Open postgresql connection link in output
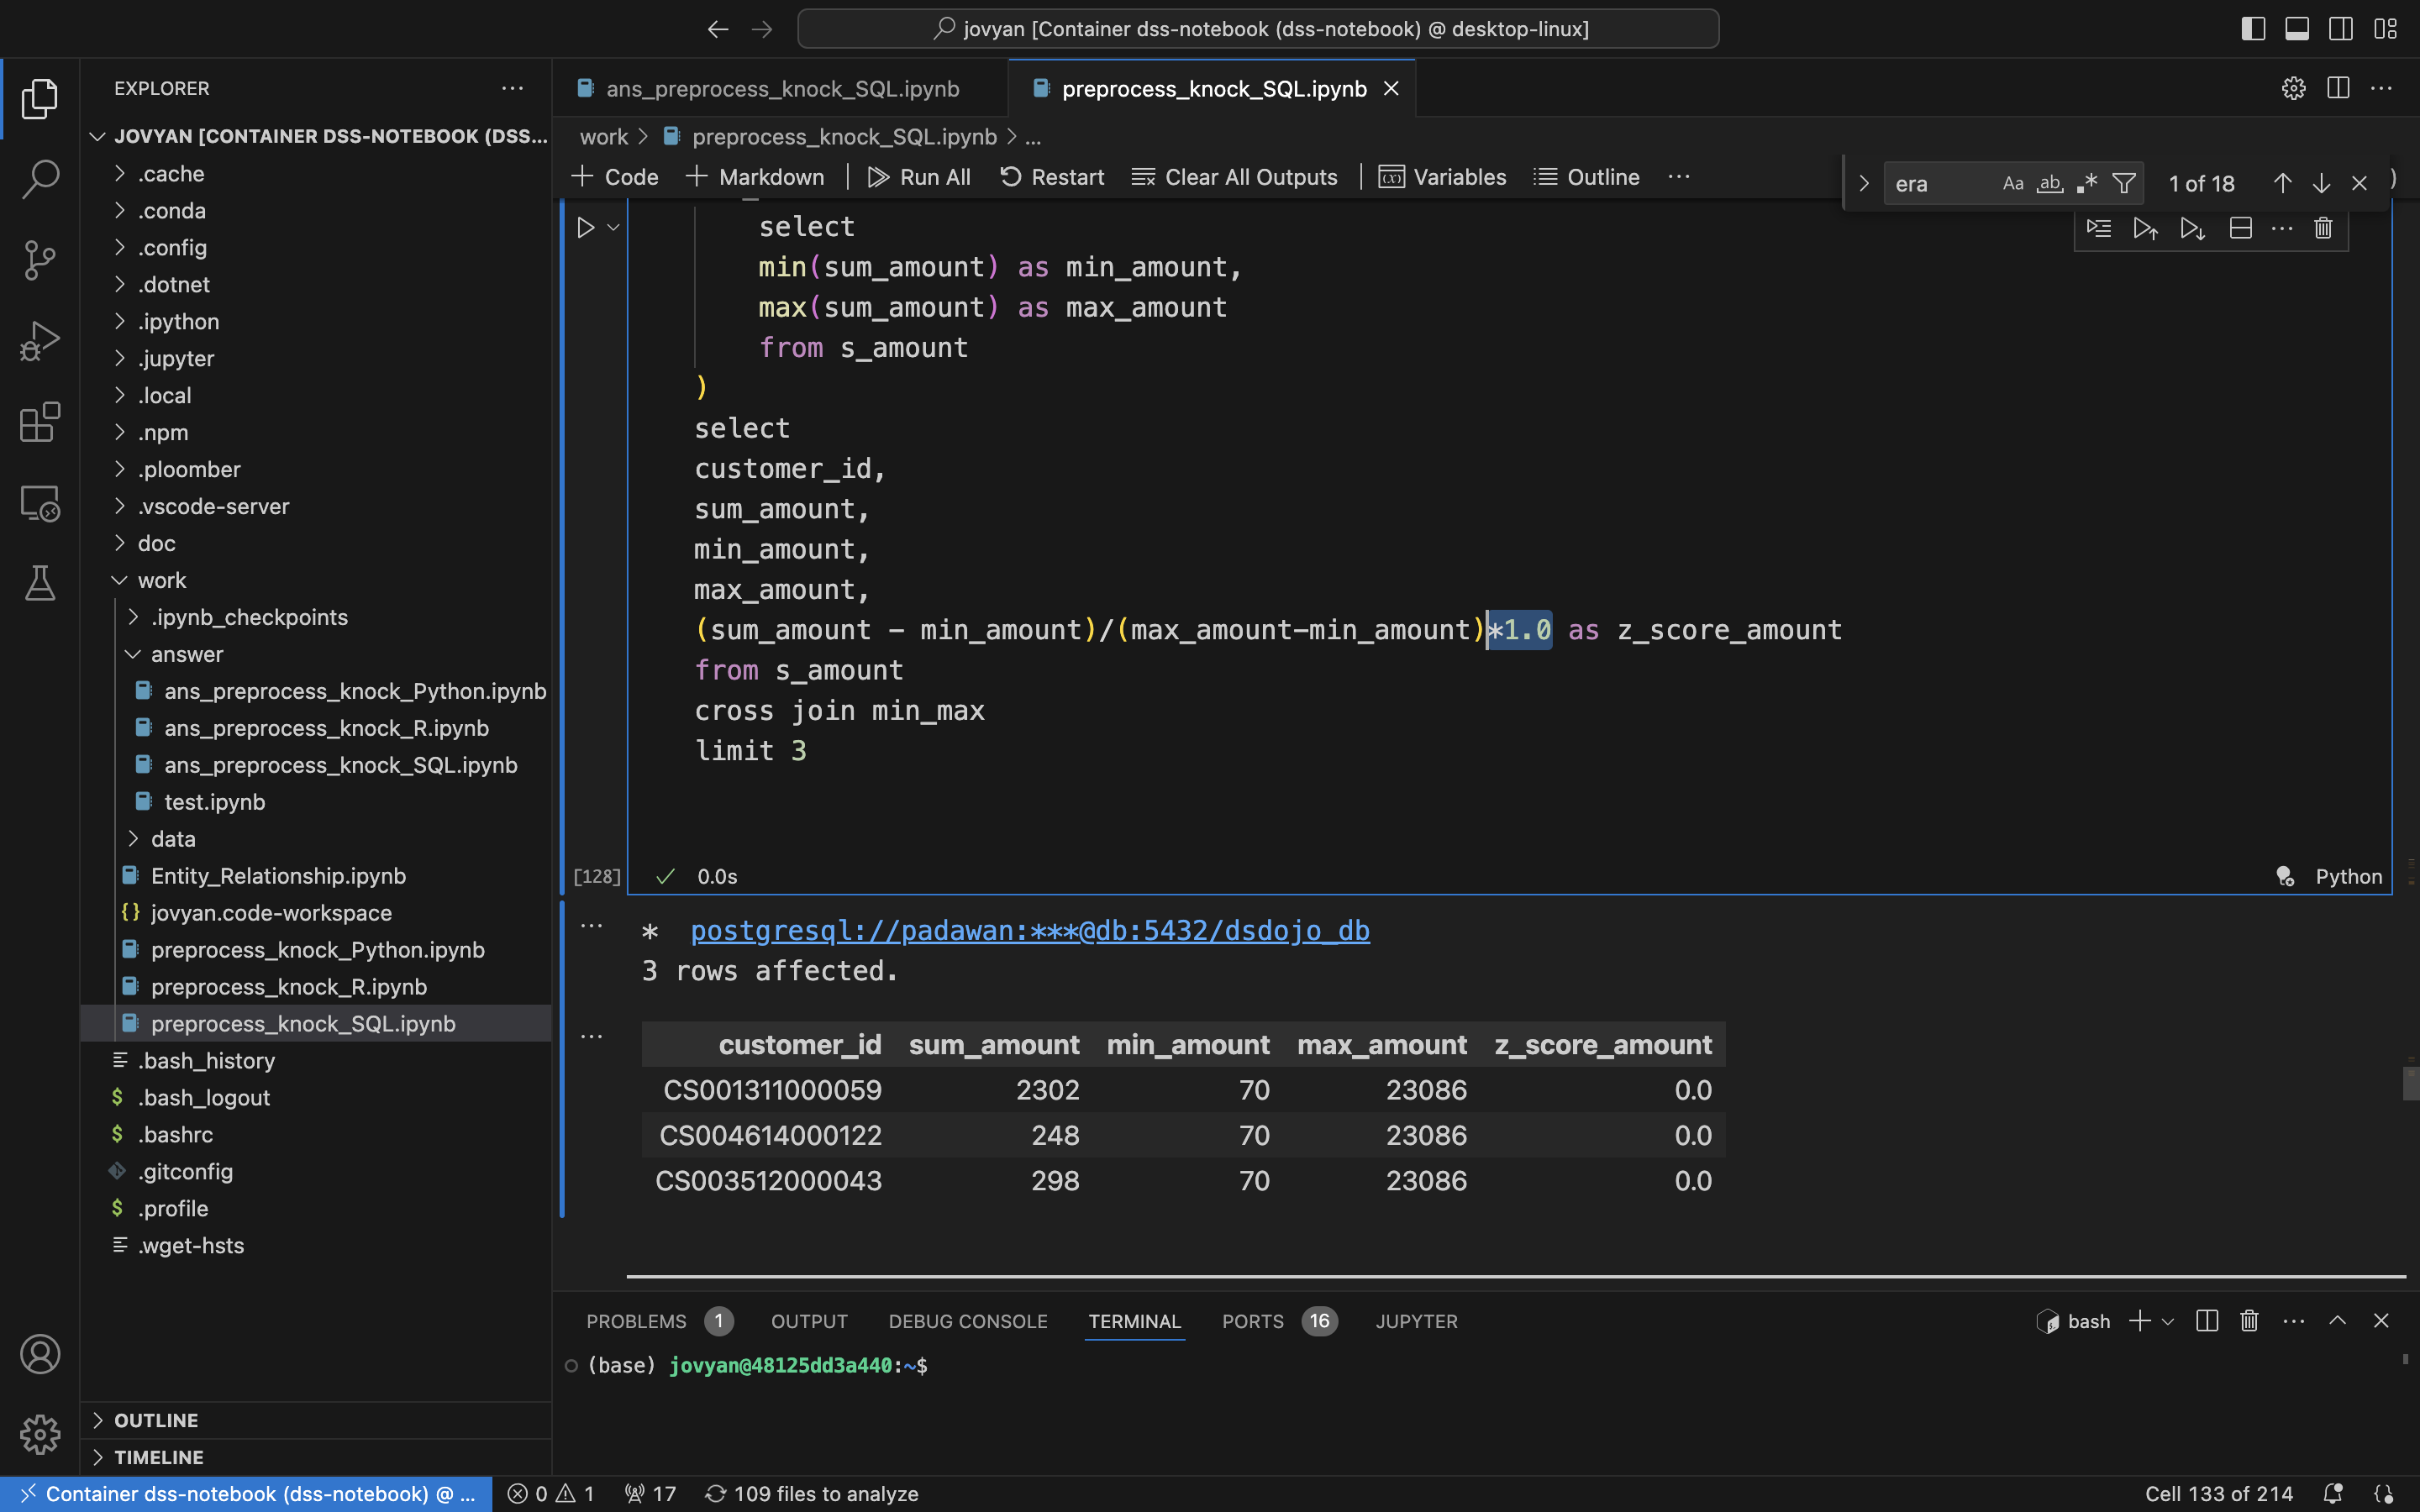The width and height of the screenshot is (2420, 1512). [x=1030, y=931]
